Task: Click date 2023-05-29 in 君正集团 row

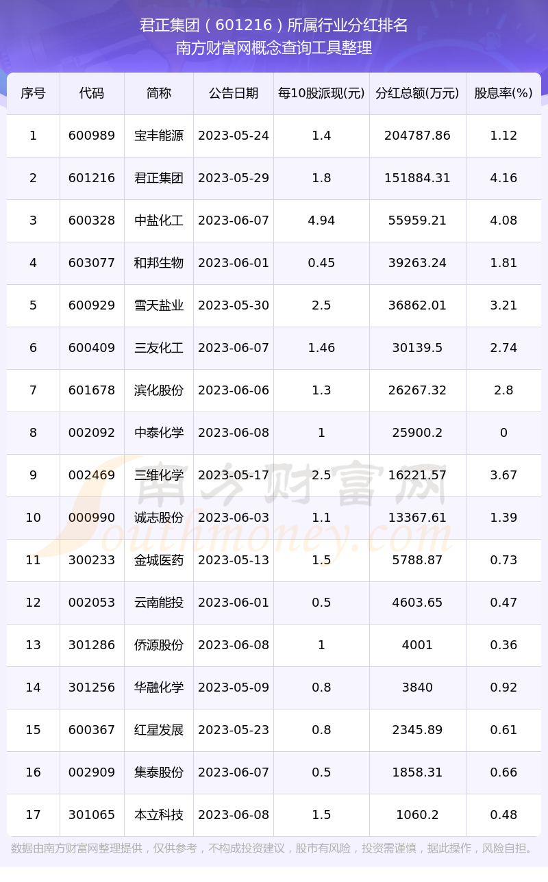Action: click(x=234, y=178)
